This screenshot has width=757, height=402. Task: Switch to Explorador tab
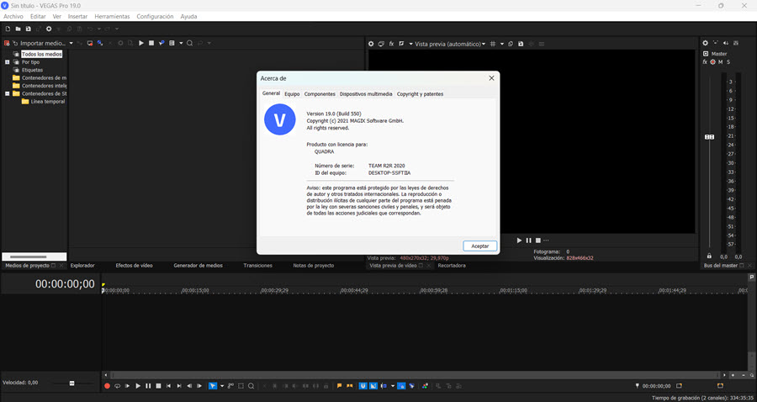82,266
